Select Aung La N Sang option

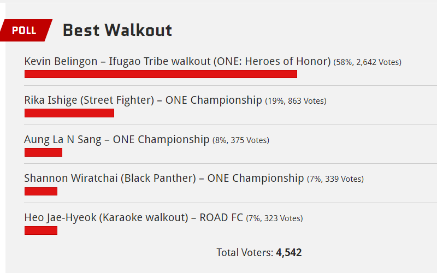click(116, 139)
